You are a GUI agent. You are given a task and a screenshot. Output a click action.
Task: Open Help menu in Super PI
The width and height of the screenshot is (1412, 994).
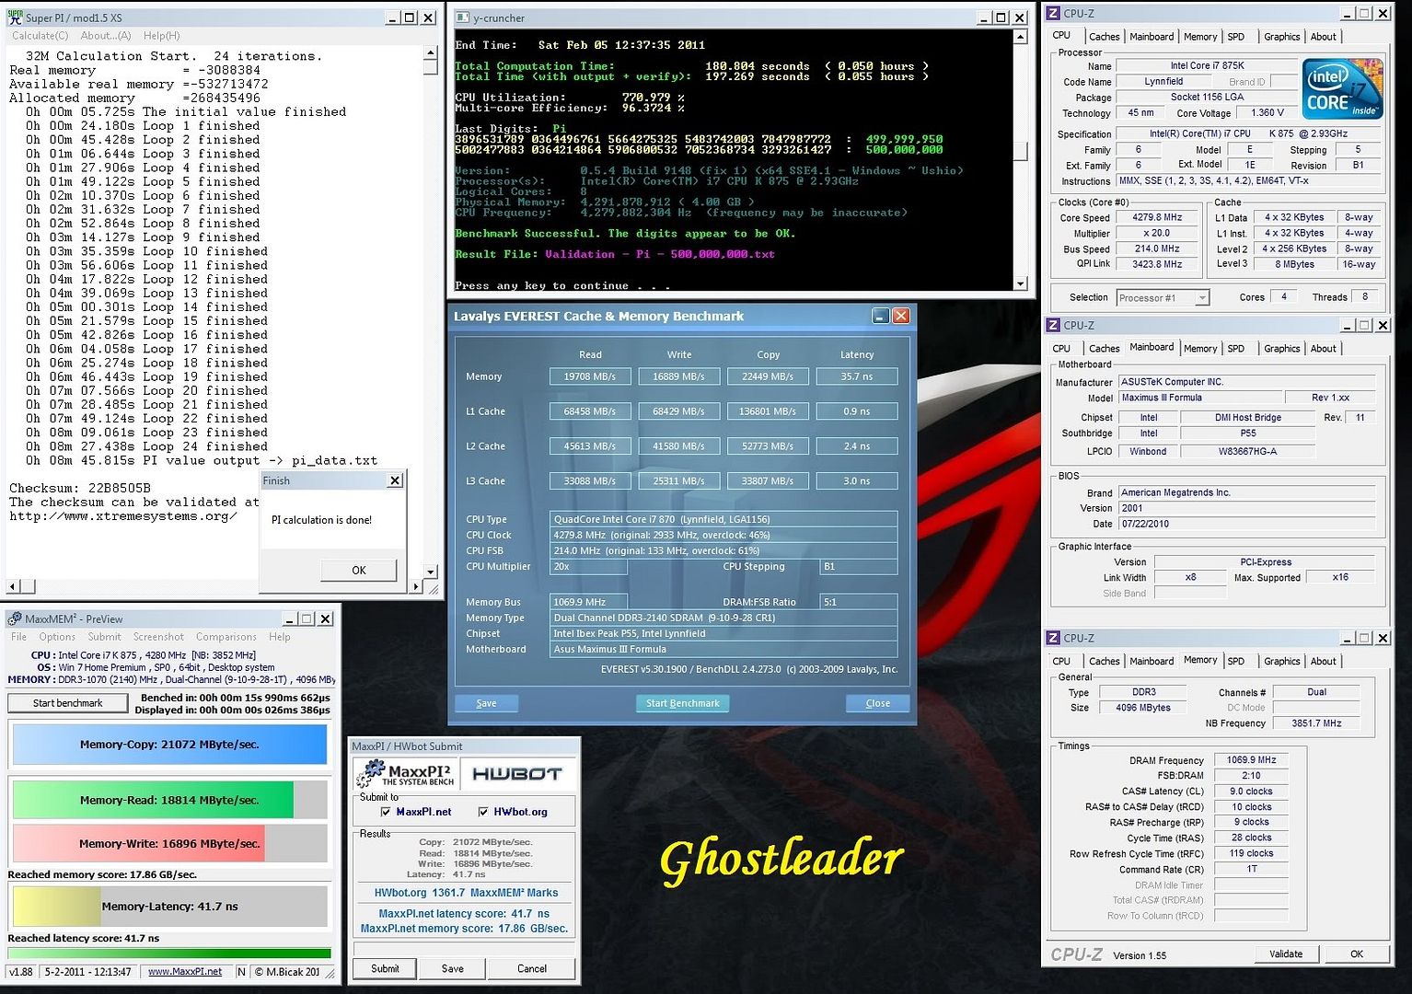161,36
